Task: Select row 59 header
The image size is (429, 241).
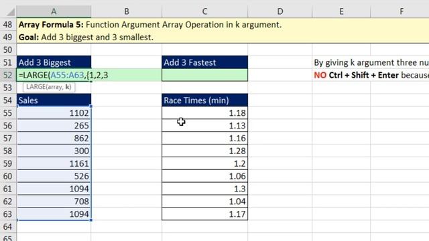Action: pyautogui.click(x=8, y=163)
